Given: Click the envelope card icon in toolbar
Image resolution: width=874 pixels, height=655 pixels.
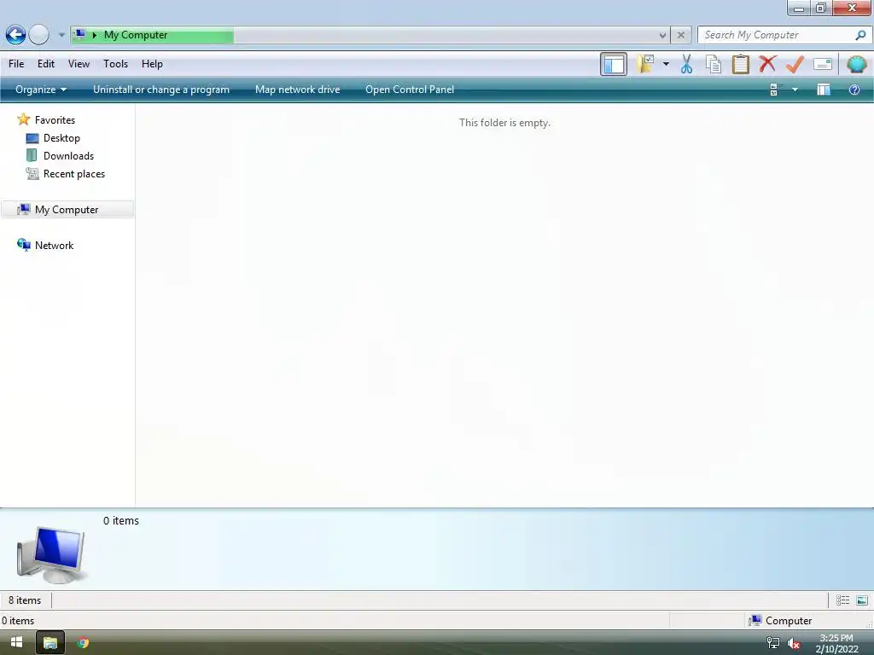Looking at the screenshot, I should pos(823,64).
